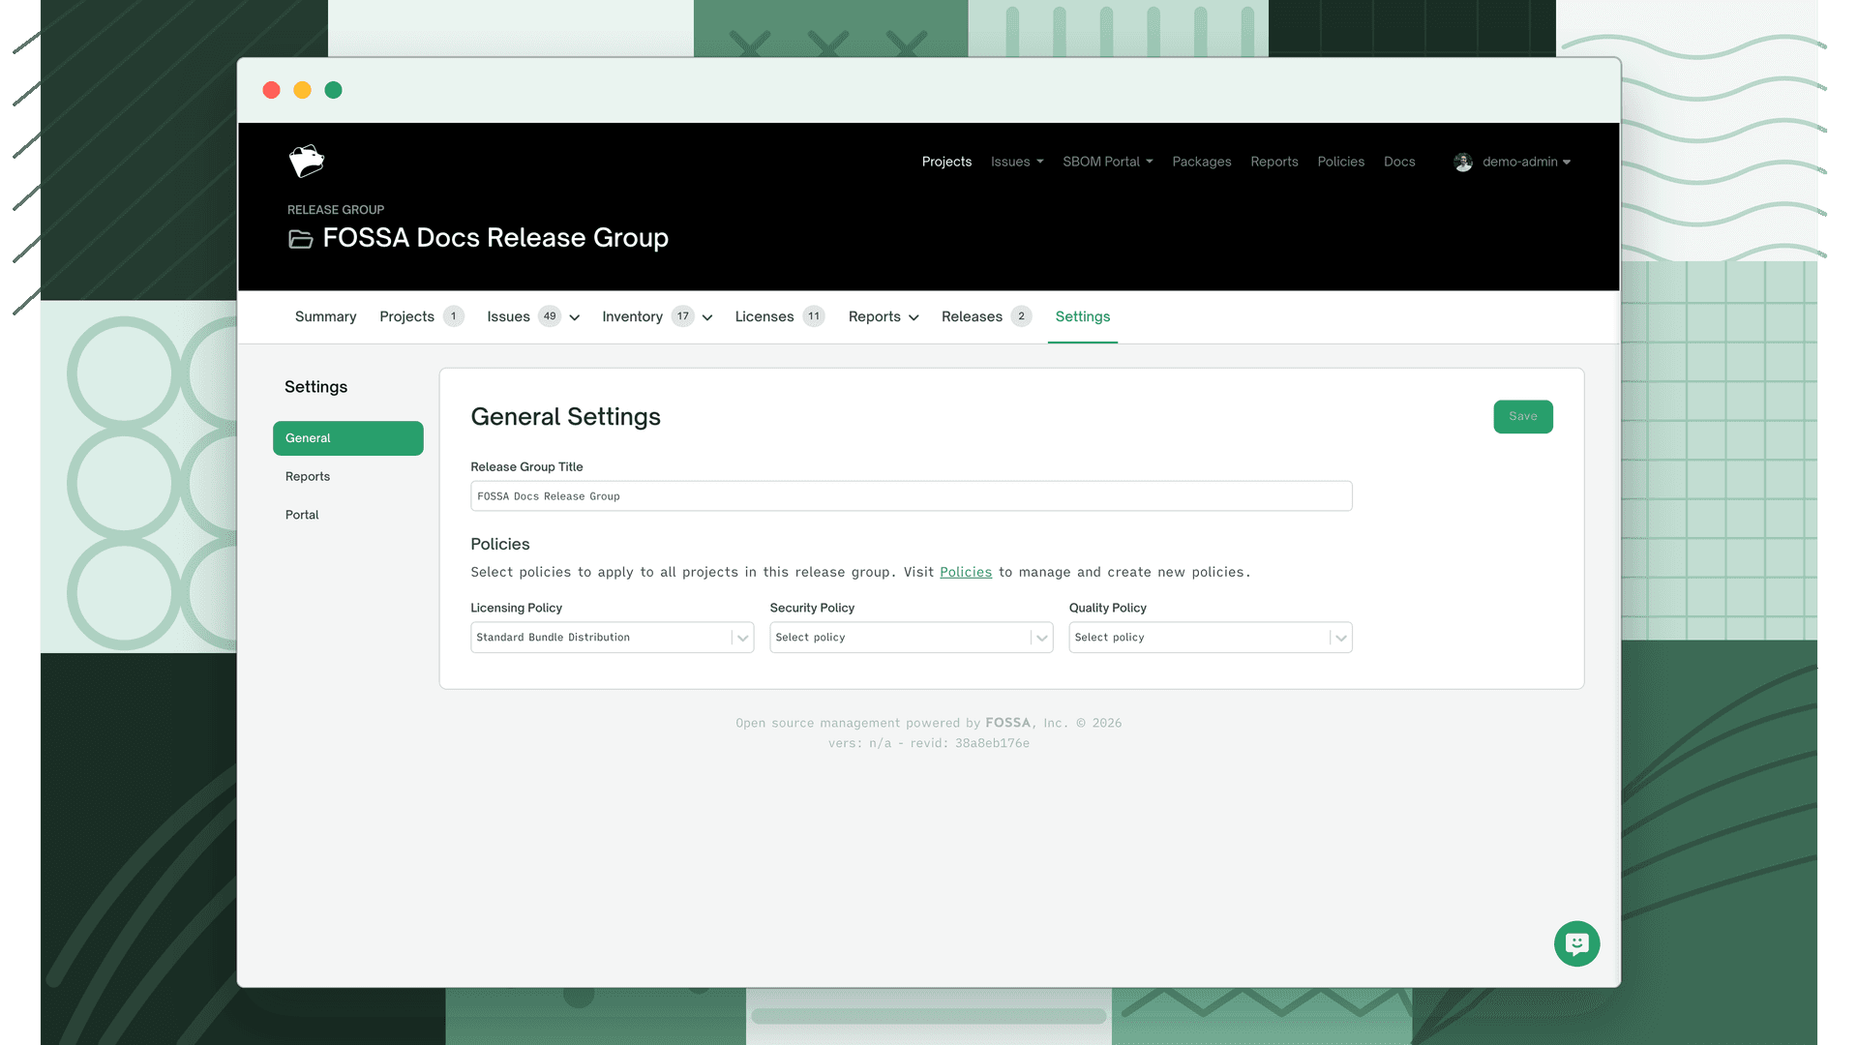Screen dimensions: 1858x1045
Task: Click the FOSSA bear logo
Action: click(x=307, y=161)
